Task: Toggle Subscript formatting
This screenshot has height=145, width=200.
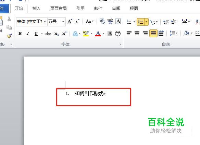Action: pos(57,34)
